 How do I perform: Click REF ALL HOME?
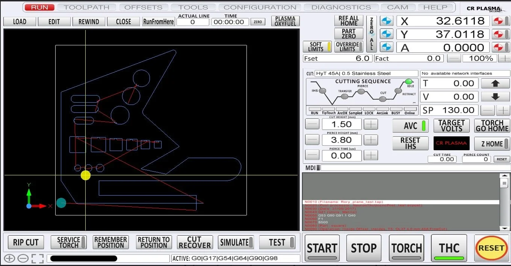click(x=348, y=21)
